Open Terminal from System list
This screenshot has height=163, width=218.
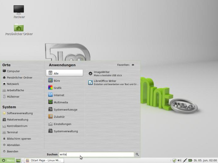click(x=10, y=132)
